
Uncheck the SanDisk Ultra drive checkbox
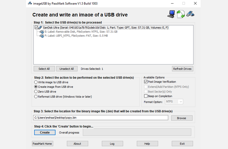click(x=36, y=27)
